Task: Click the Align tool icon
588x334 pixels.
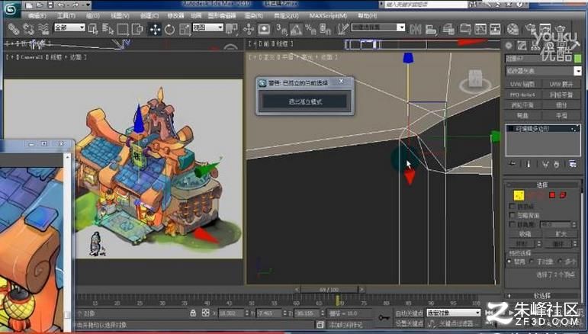Action: click(431, 29)
